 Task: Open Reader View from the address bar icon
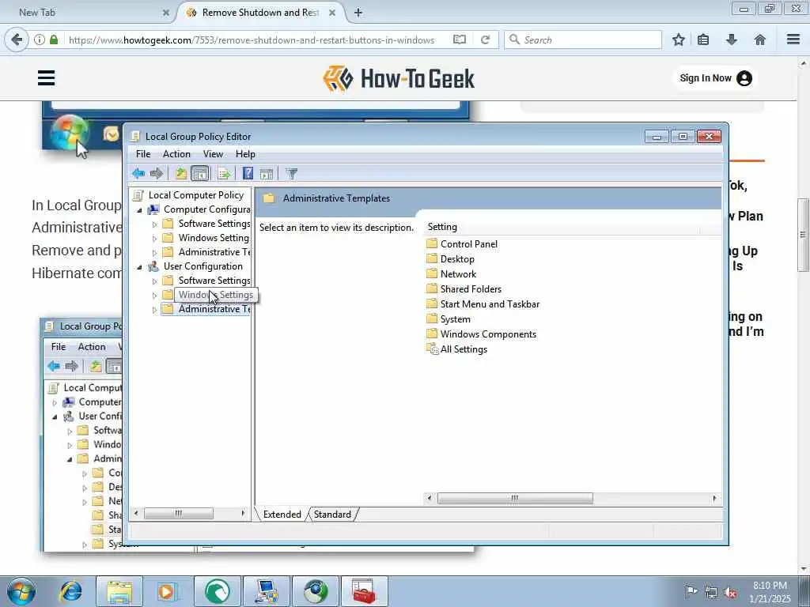point(460,40)
